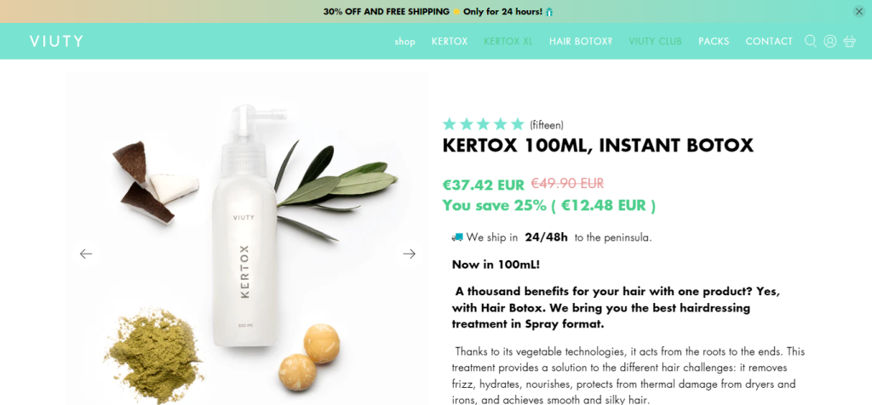Open the KERTOX menu item
This screenshot has height=405, width=872.
pyautogui.click(x=450, y=41)
